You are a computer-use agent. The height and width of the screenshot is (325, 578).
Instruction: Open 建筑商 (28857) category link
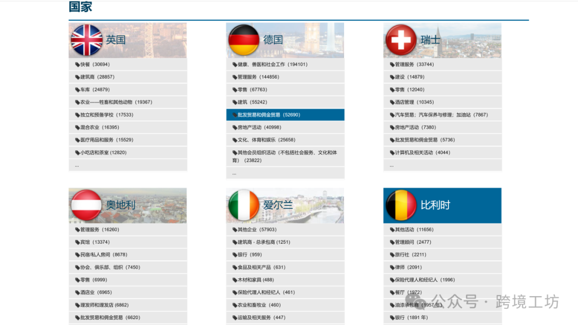coord(97,77)
